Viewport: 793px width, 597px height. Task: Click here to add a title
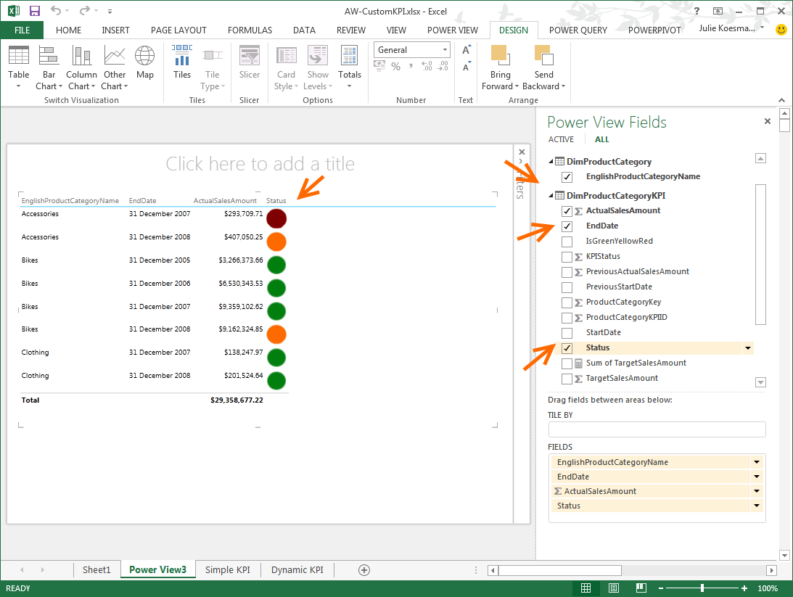[260, 164]
